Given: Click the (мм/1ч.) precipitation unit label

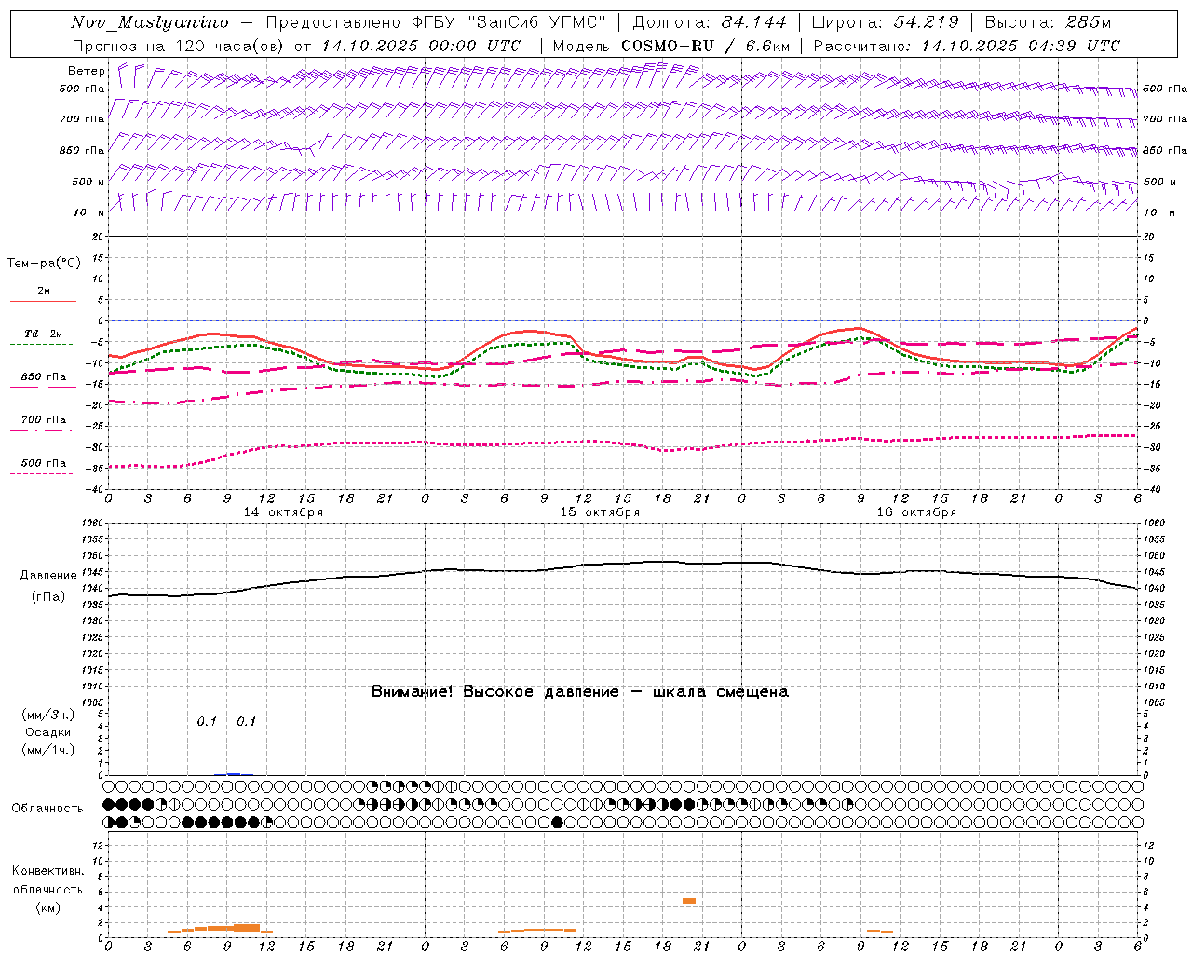Looking at the screenshot, I should coord(48,750).
